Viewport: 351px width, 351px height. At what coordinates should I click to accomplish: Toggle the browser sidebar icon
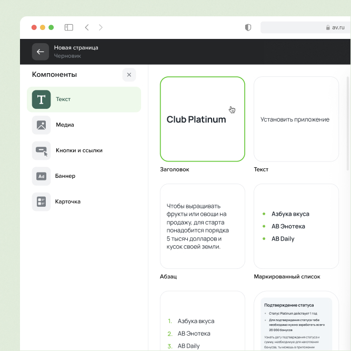tap(69, 27)
